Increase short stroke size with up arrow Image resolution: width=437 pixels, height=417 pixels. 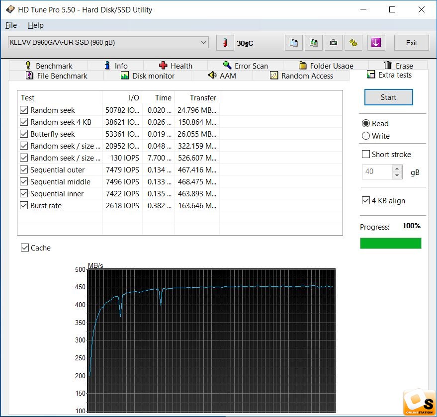397,168
